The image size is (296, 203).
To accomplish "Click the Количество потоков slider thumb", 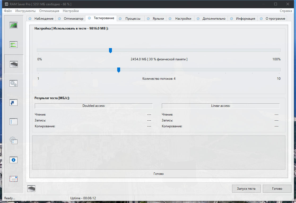I will tap(119, 70).
